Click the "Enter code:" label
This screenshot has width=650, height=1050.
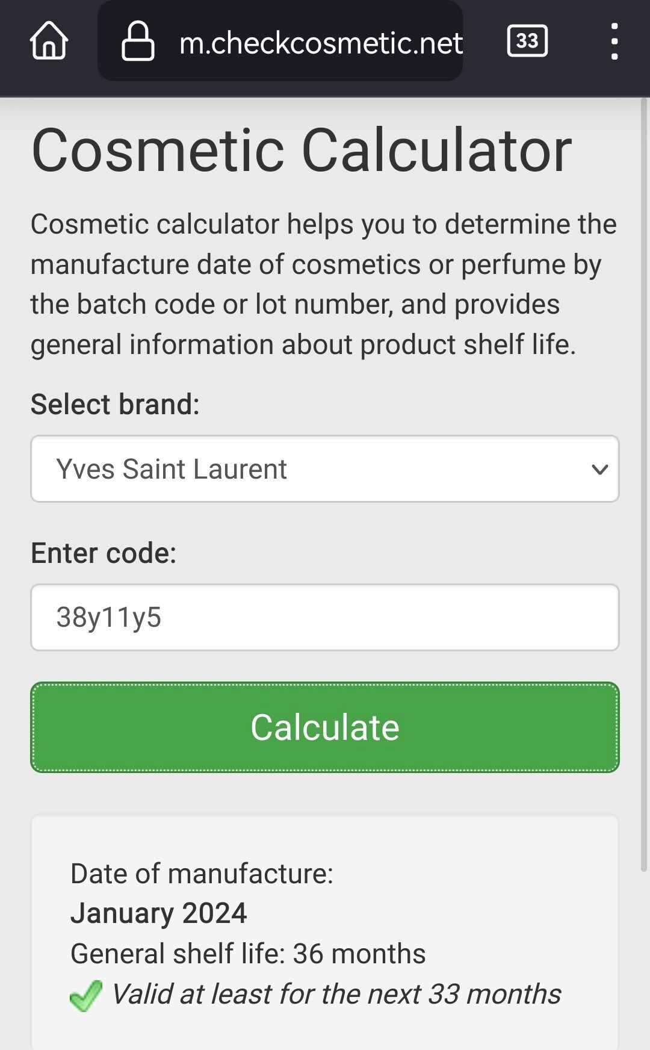104,553
